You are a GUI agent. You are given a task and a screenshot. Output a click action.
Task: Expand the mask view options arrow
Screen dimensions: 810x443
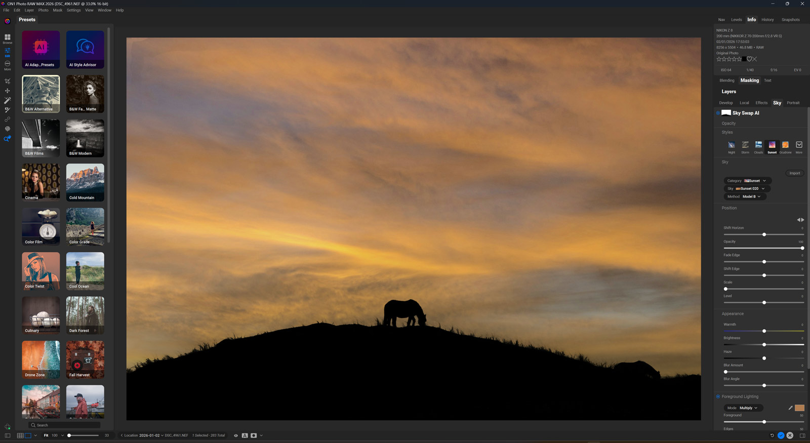click(261, 435)
